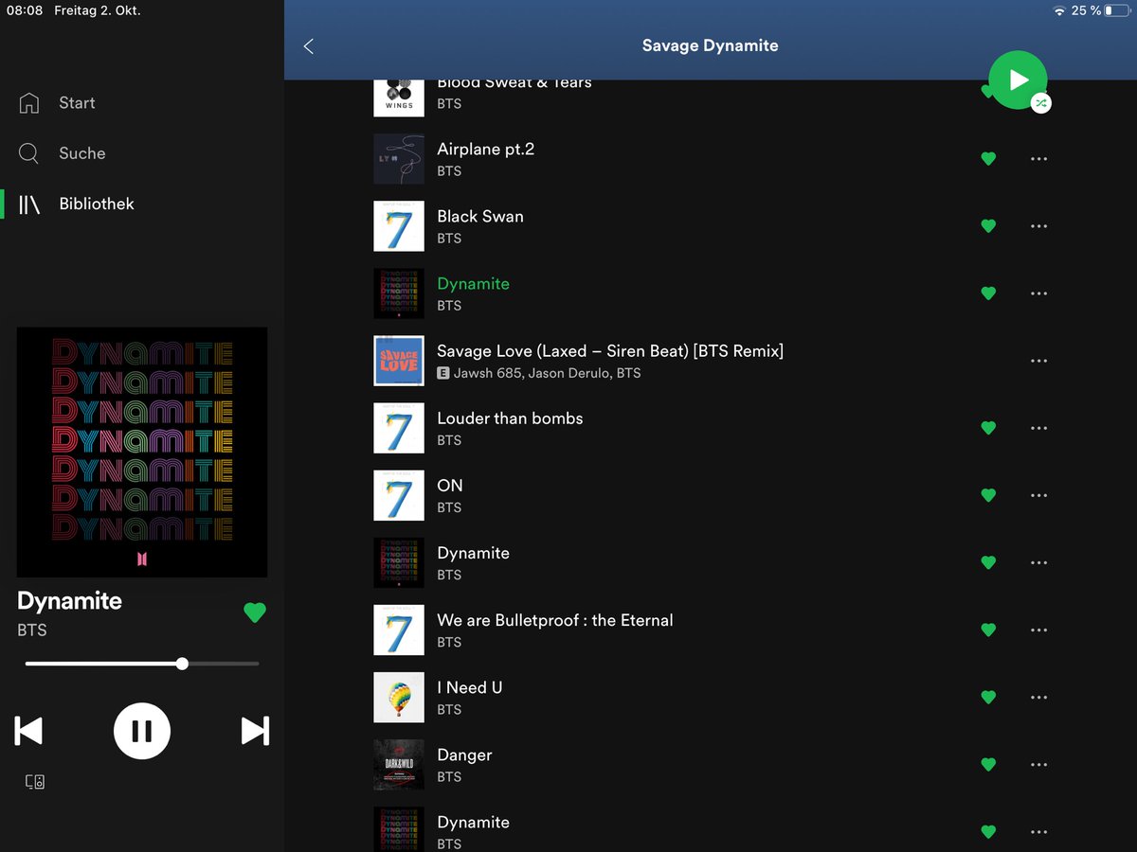The image size is (1137, 852).
Task: Play the track Danger
Action: (x=464, y=755)
